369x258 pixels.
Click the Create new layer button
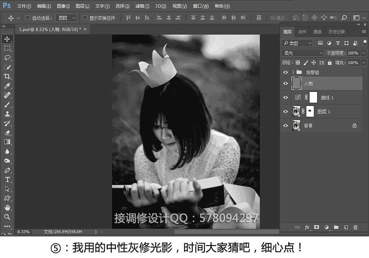pyautogui.click(x=346, y=227)
